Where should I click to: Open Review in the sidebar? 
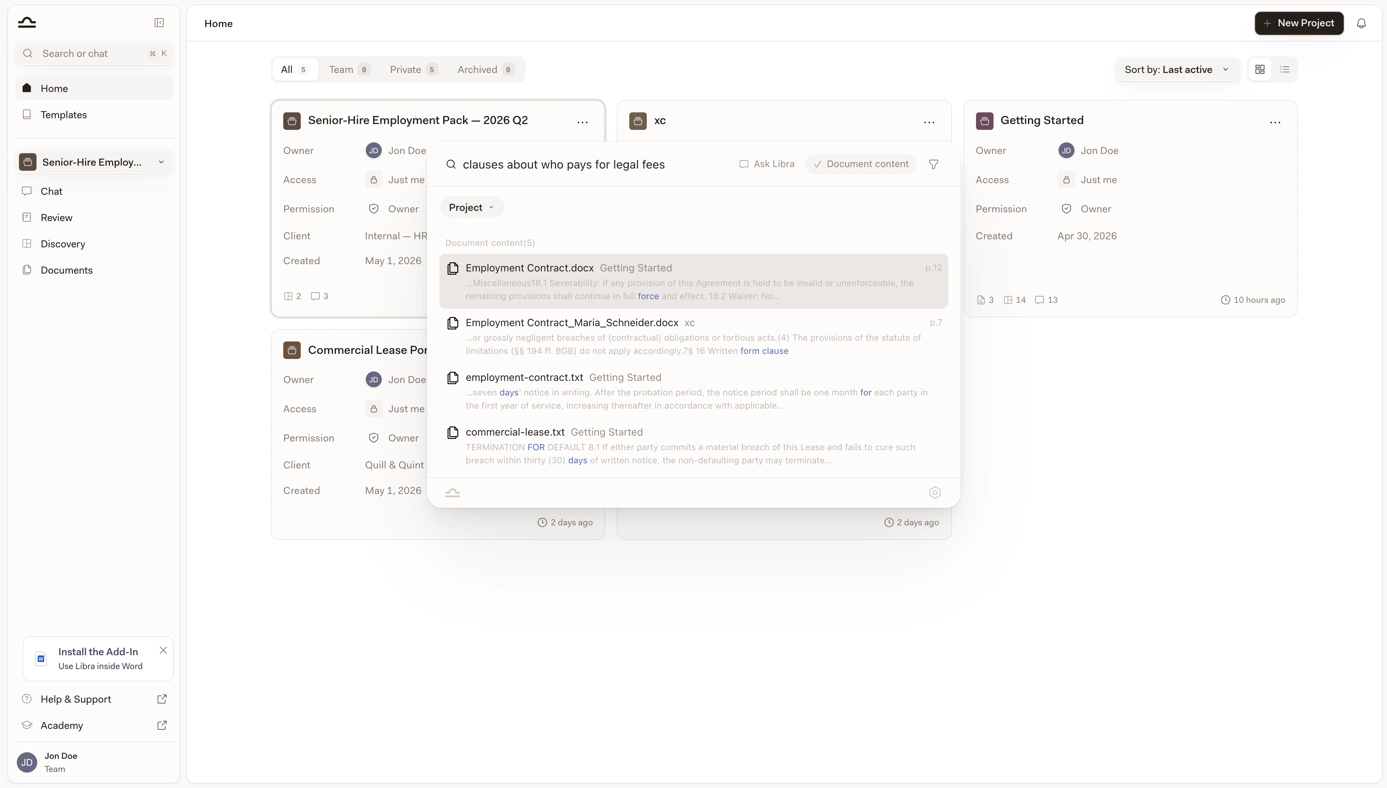click(x=94, y=217)
